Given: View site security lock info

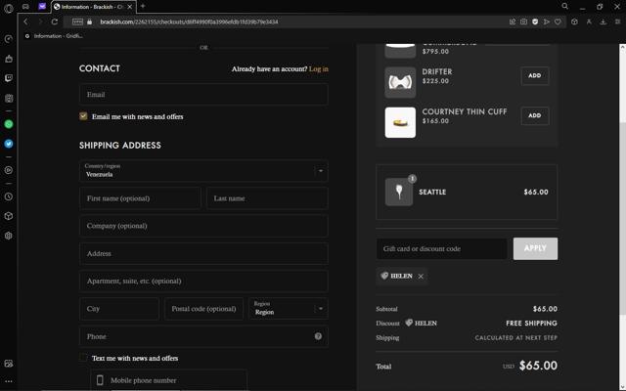Looking at the screenshot, I should click(89, 22).
